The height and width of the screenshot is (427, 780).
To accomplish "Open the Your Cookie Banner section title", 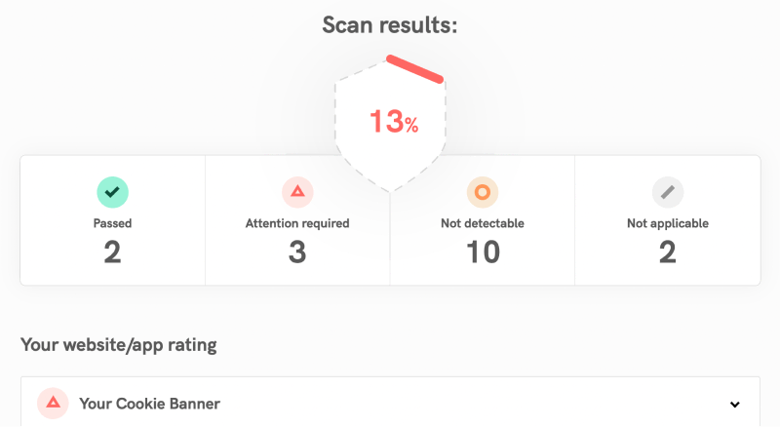I will (x=149, y=404).
